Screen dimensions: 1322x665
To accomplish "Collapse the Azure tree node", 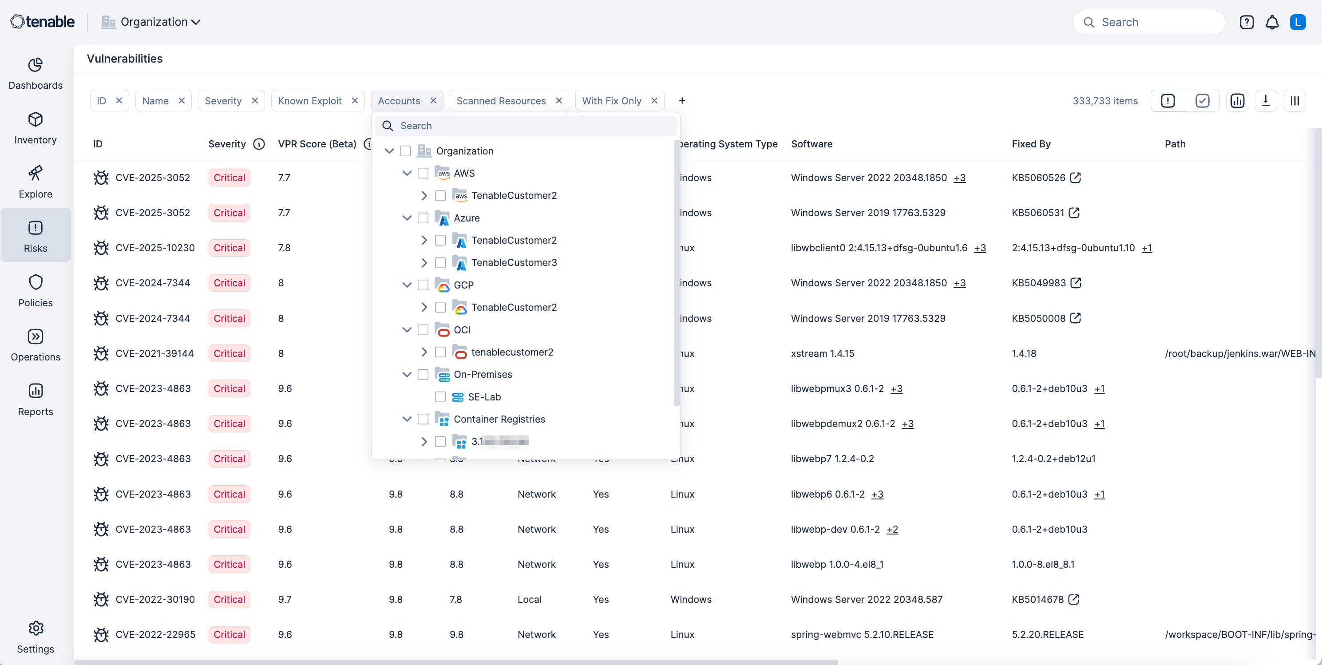I will point(407,218).
